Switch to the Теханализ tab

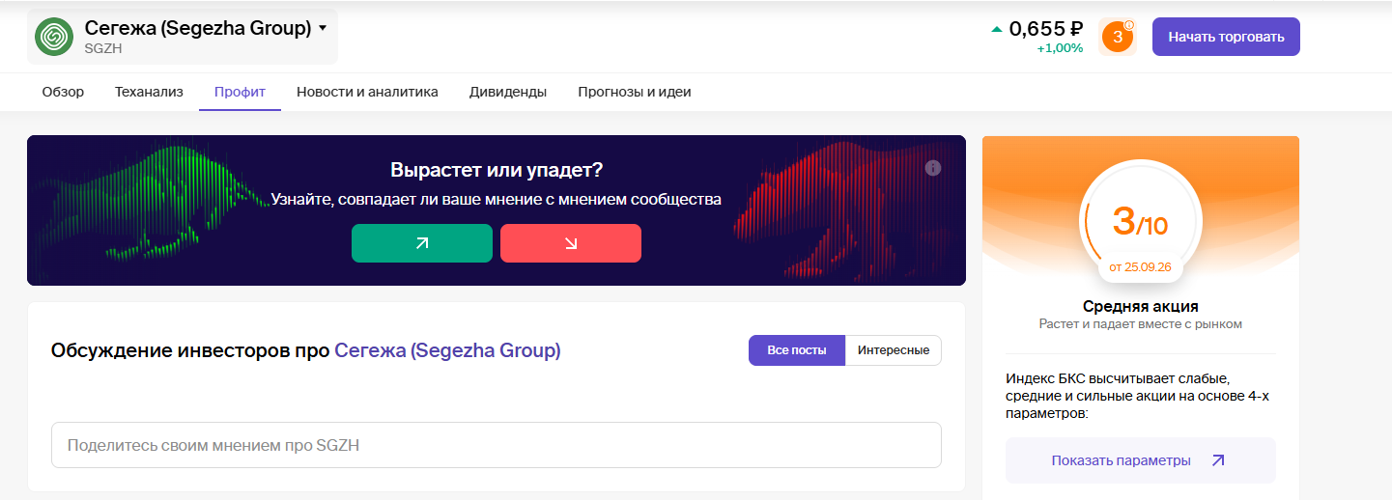pyautogui.click(x=149, y=92)
